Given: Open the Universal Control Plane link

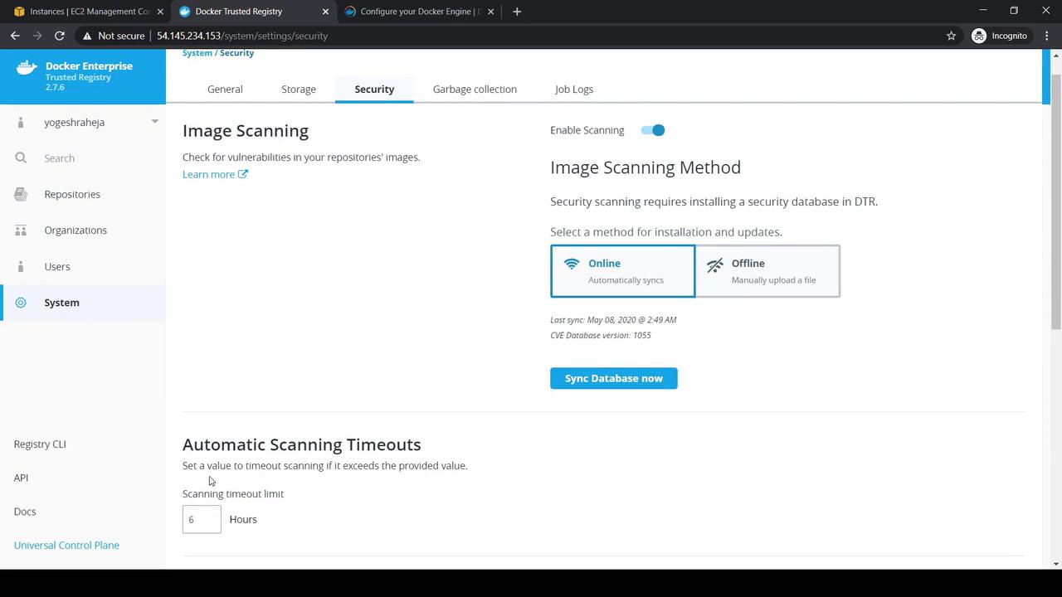Looking at the screenshot, I should pyautogui.click(x=66, y=545).
